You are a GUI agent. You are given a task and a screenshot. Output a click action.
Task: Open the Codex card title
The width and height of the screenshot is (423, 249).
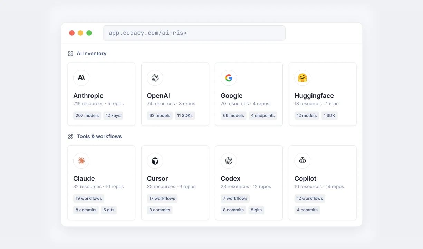231,178
